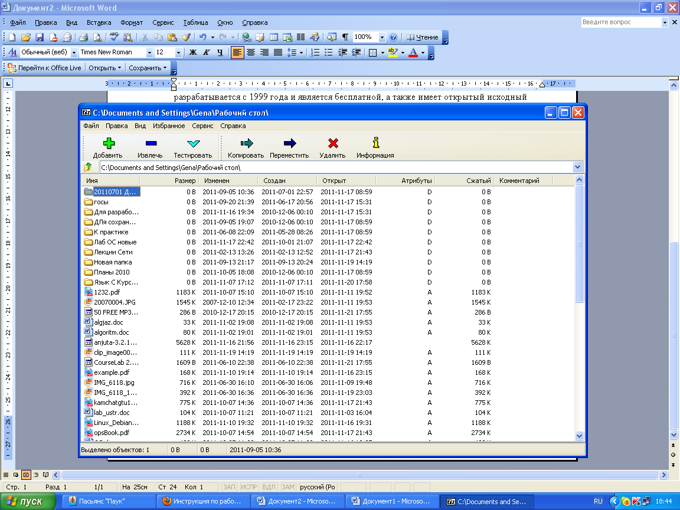680x510 pixels.
Task: Click the 7-Zip file list vertical scrollbar
Action: tap(580, 308)
